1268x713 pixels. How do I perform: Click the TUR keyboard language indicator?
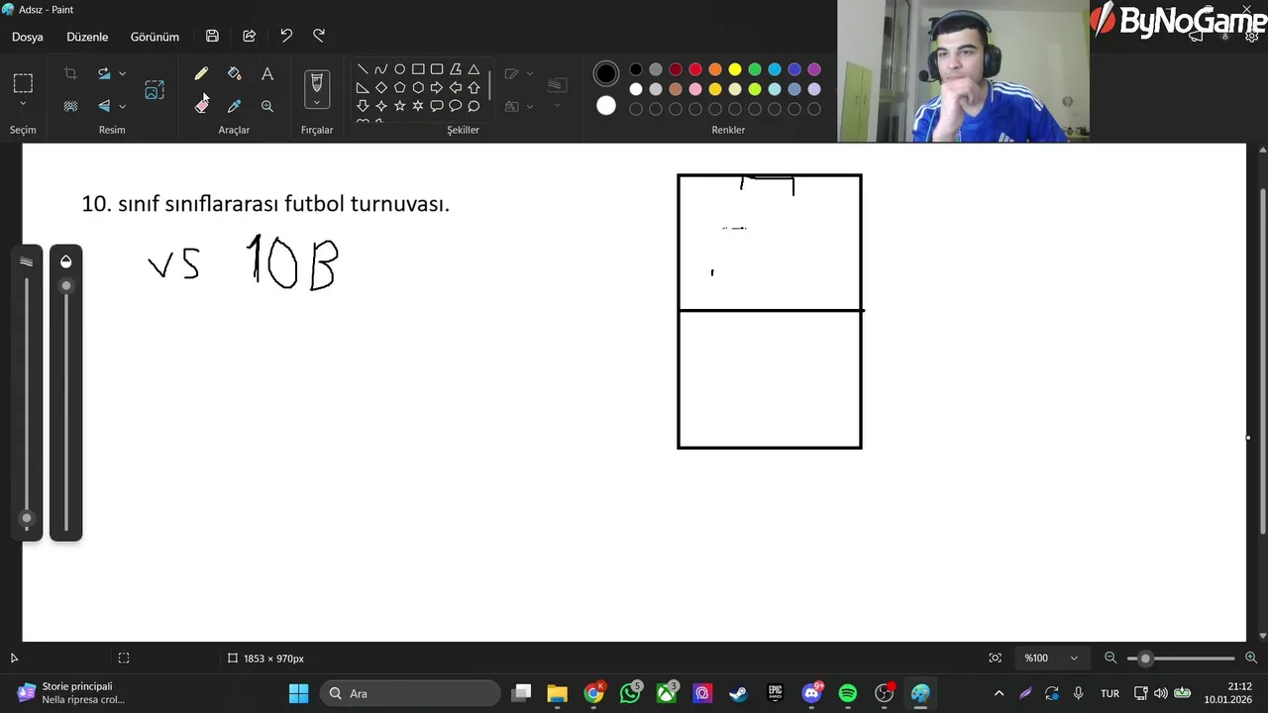click(1109, 693)
